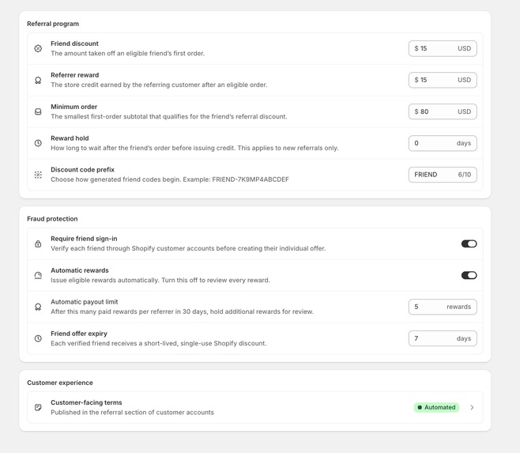Edit the Automatic payout limit rewards field

[x=443, y=307]
